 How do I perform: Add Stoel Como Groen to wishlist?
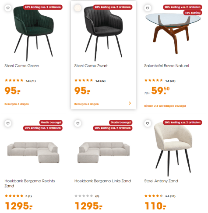tap(8, 8)
